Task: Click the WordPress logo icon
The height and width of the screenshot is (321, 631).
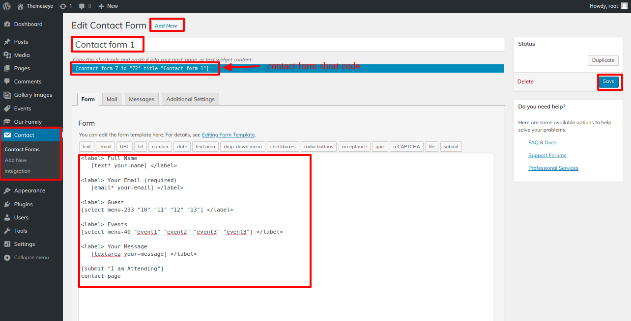Action: (x=7, y=6)
